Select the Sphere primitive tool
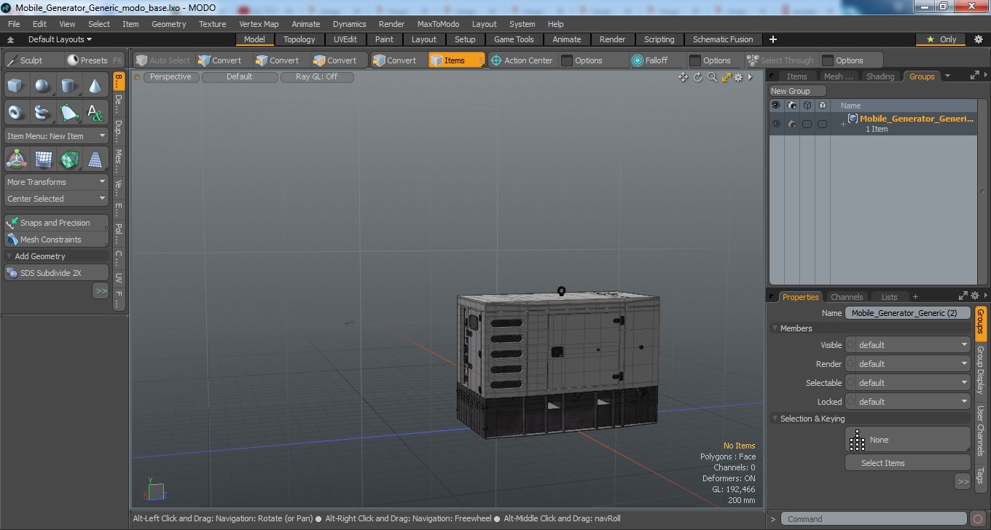991x530 pixels. [42, 86]
